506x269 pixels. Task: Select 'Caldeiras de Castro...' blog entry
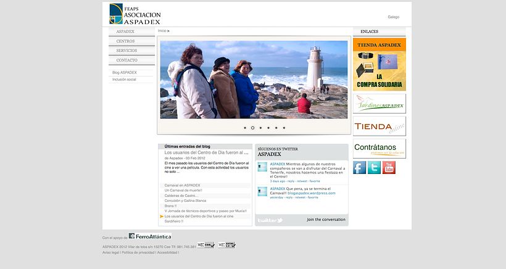pos(181,196)
